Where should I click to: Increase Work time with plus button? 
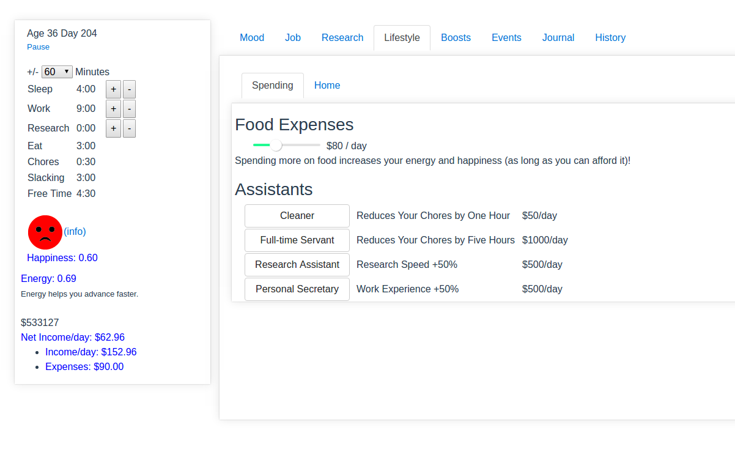[113, 109]
